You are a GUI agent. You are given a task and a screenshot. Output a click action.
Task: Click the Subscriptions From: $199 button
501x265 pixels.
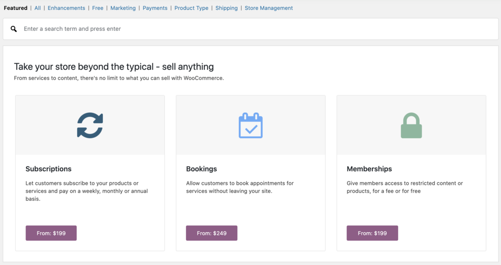tap(51, 233)
